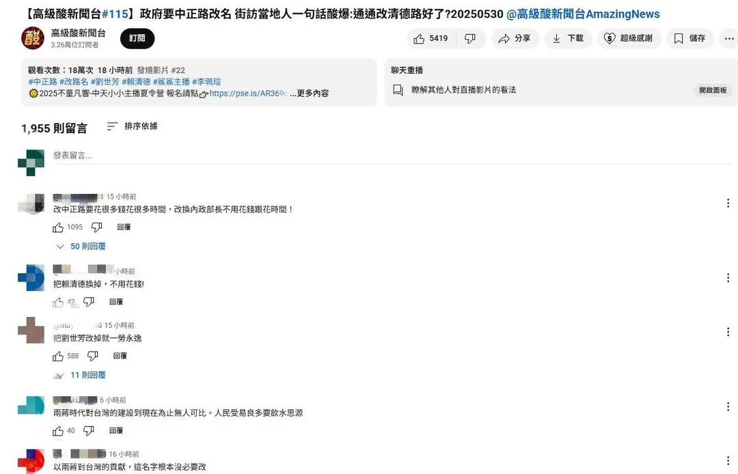
Task: Open more actions ellipsis beside 儲存
Action: click(729, 38)
